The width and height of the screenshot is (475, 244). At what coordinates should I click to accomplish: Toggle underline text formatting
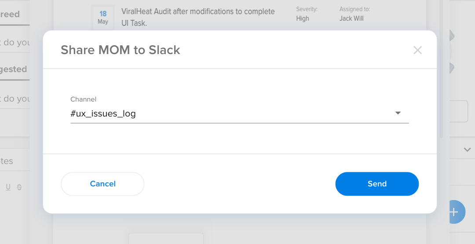point(8,187)
